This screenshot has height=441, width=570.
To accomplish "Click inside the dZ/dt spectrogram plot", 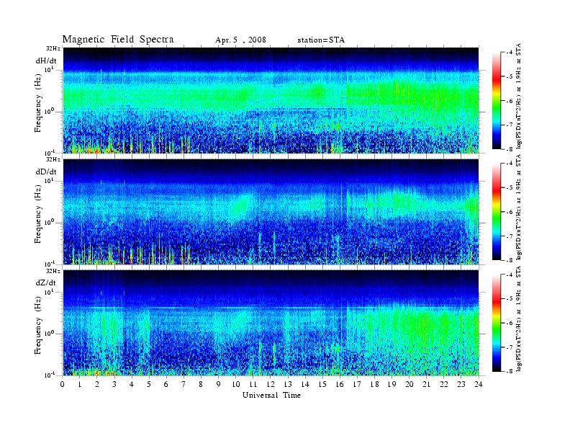I will tap(271, 323).
